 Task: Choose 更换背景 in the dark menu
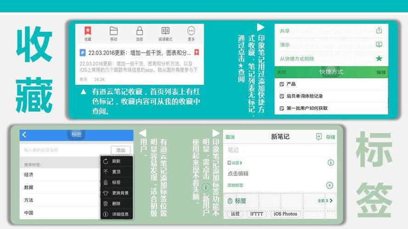(117, 193)
